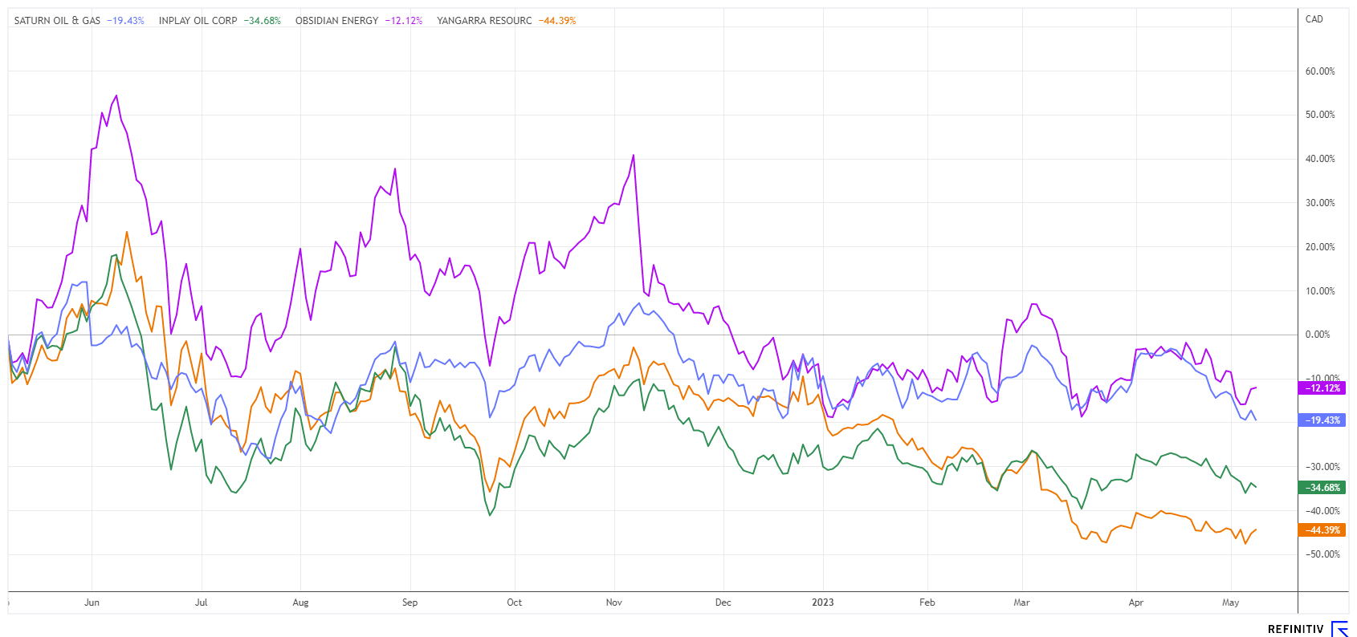1357x637 pixels.
Task: Click the CAD currency label
Action: (1314, 19)
